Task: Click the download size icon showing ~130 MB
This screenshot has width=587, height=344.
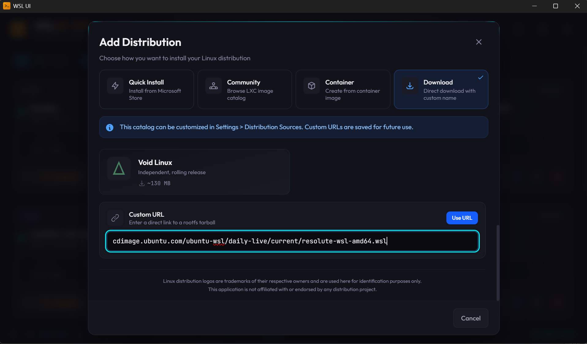Action: click(x=141, y=183)
